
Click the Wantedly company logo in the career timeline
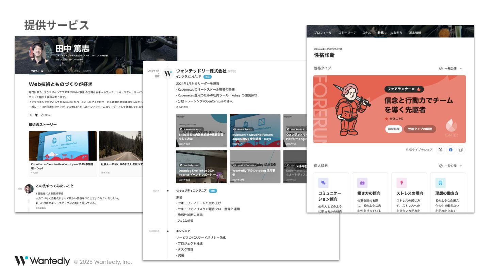pos(168,73)
